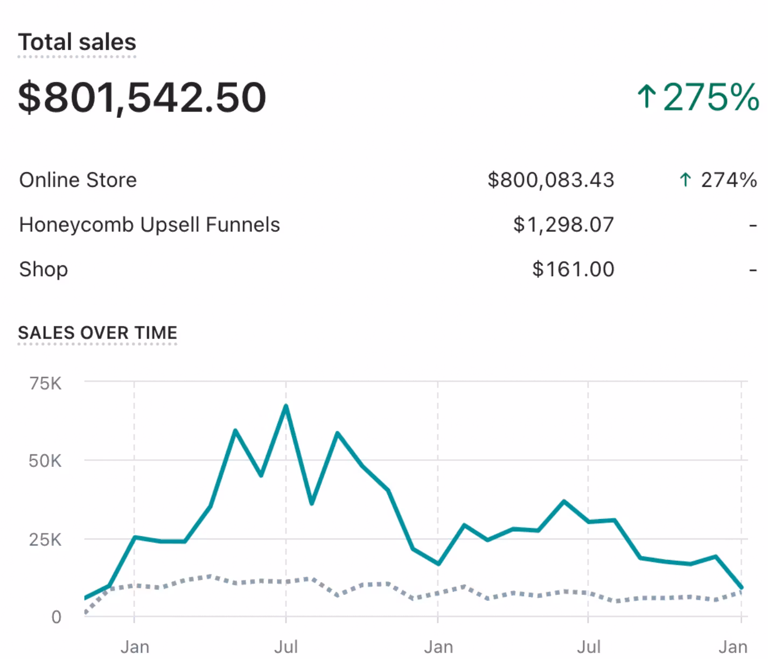
Task: Click the 0 y-axis label
Action: coord(57,617)
